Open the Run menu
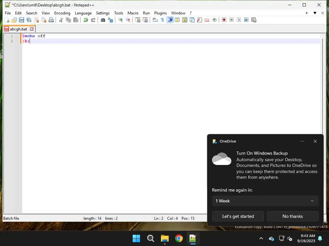This screenshot has height=246, width=329. pyautogui.click(x=146, y=13)
